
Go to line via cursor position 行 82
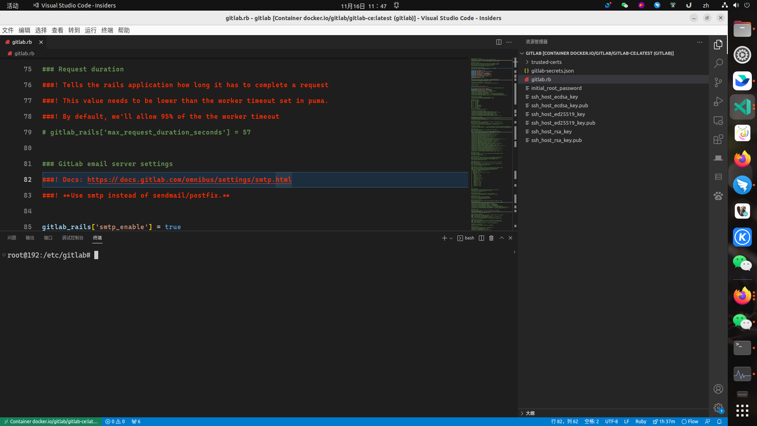564,422
